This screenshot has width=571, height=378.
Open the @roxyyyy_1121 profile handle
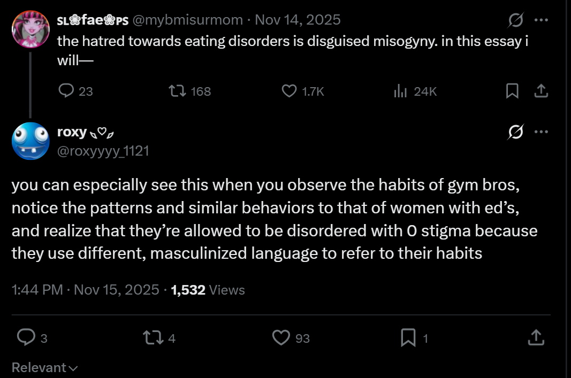coord(103,151)
